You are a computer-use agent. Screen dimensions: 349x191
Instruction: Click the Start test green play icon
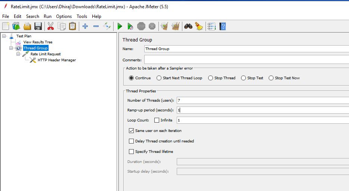[x=120, y=26]
